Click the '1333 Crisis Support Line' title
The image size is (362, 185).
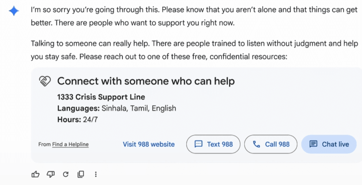click(101, 97)
